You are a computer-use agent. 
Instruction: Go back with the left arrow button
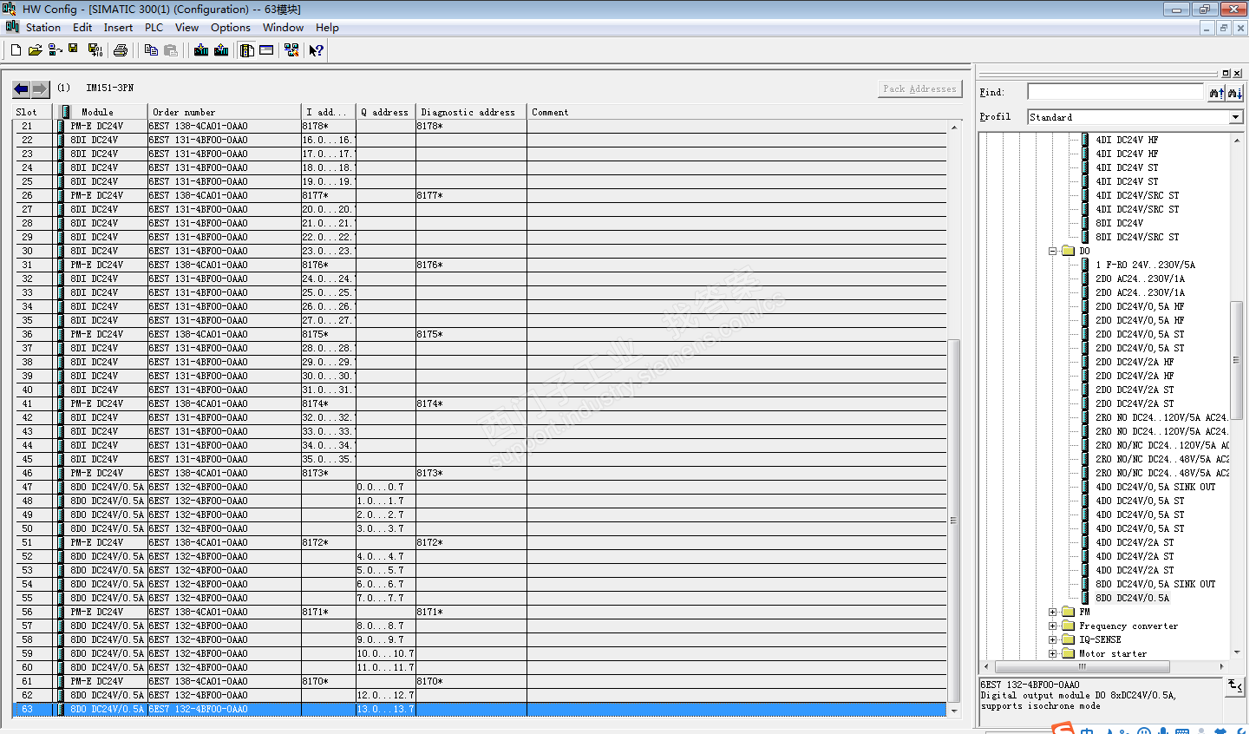click(x=22, y=88)
